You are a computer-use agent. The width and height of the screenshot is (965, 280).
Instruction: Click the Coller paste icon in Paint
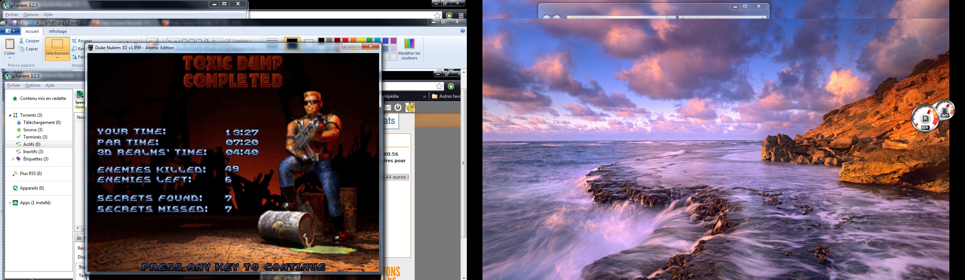[x=10, y=47]
